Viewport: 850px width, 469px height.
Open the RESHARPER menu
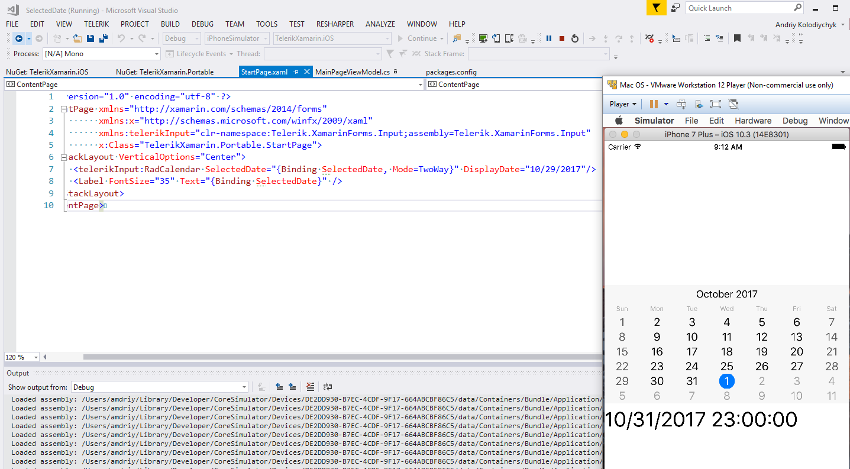[335, 24]
